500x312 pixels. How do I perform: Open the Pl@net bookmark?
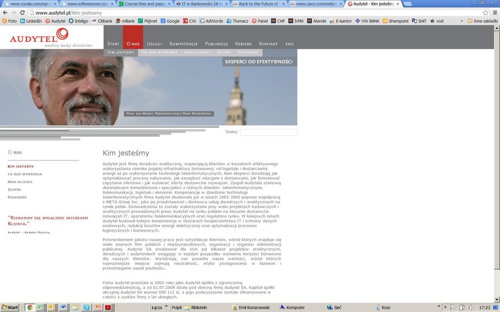(147, 21)
